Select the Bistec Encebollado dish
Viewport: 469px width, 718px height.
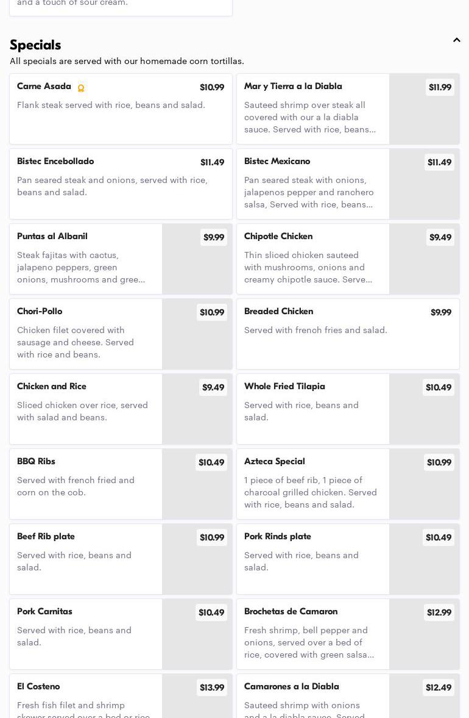(x=121, y=184)
